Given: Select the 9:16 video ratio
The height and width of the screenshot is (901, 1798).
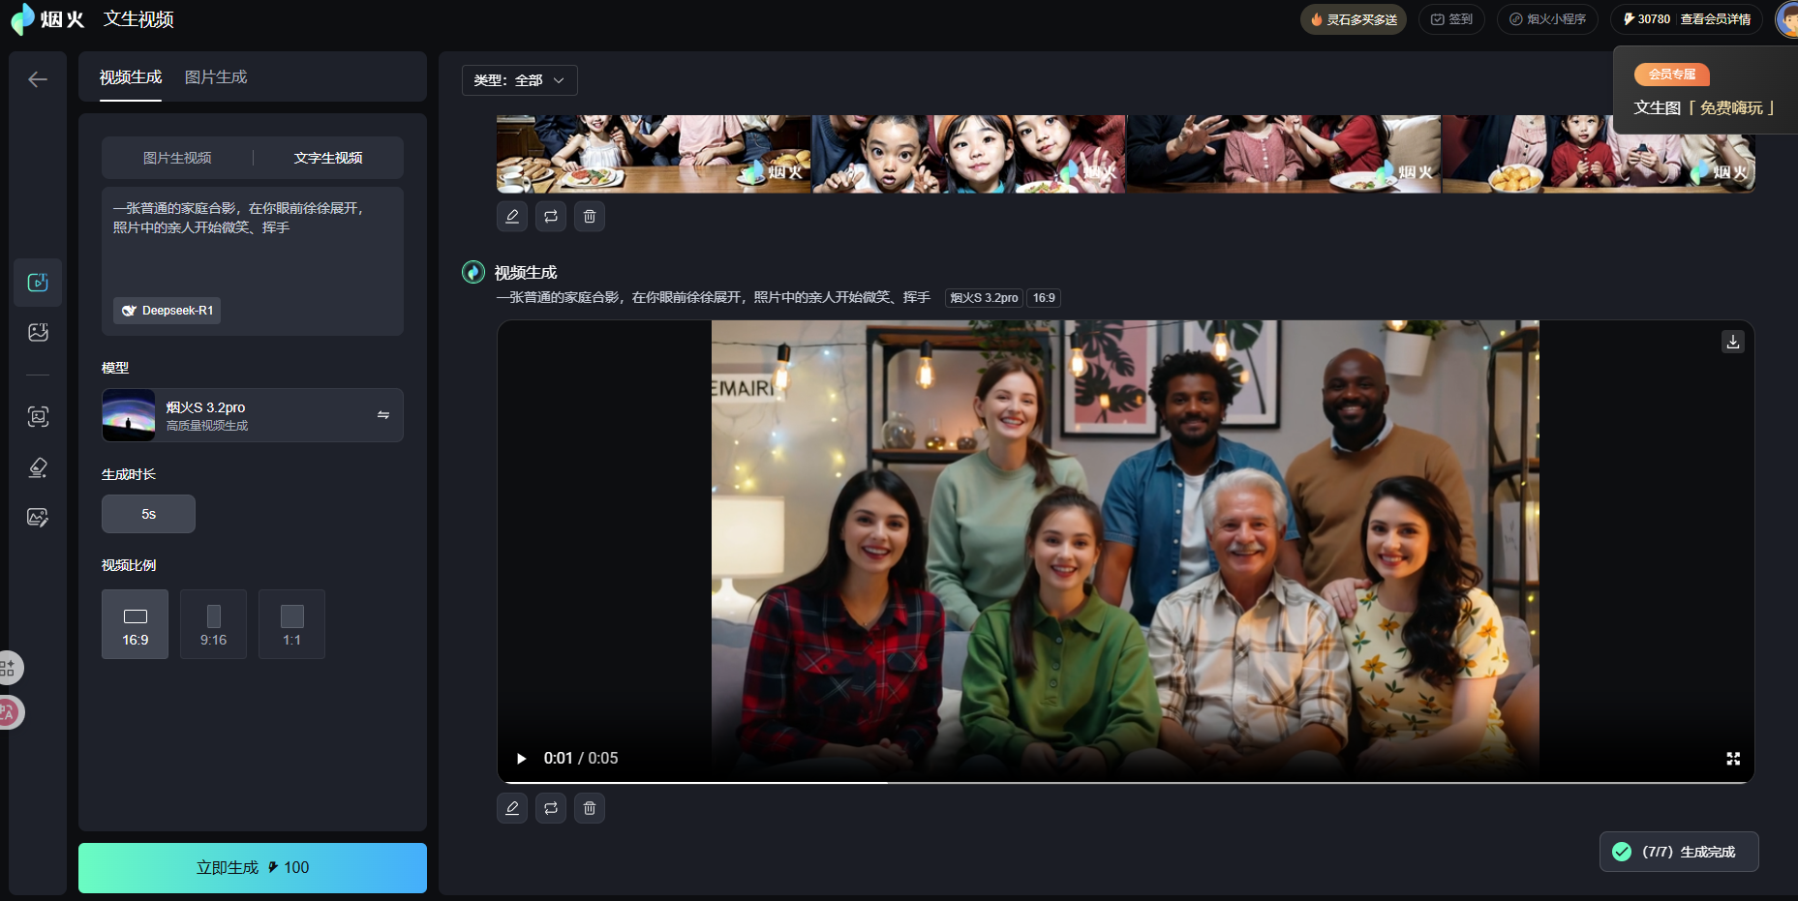Looking at the screenshot, I should tap(213, 625).
